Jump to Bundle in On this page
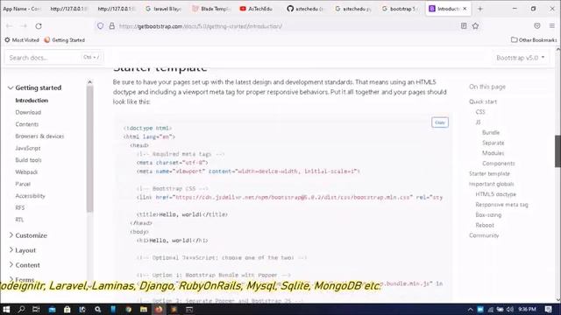The width and height of the screenshot is (561, 315). tap(491, 132)
